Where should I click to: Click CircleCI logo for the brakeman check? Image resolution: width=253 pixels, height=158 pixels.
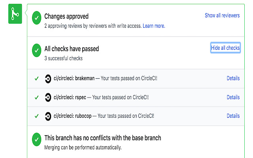48,79
